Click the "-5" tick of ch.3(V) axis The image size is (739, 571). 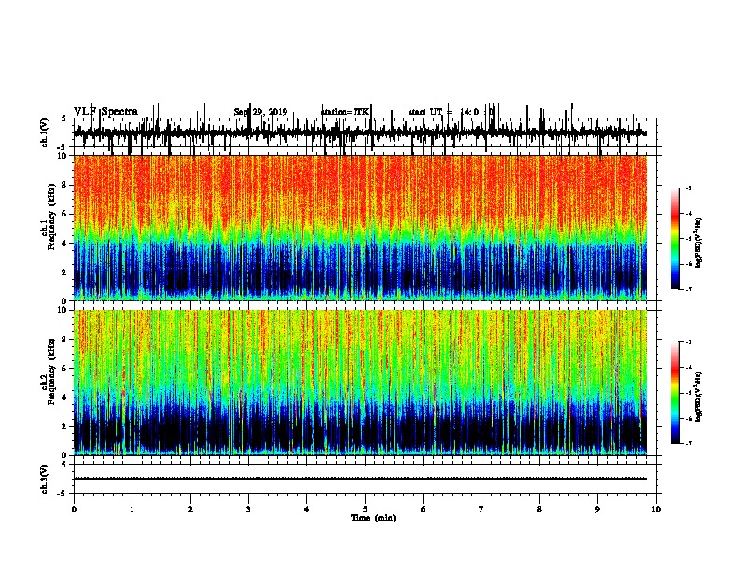click(63, 494)
